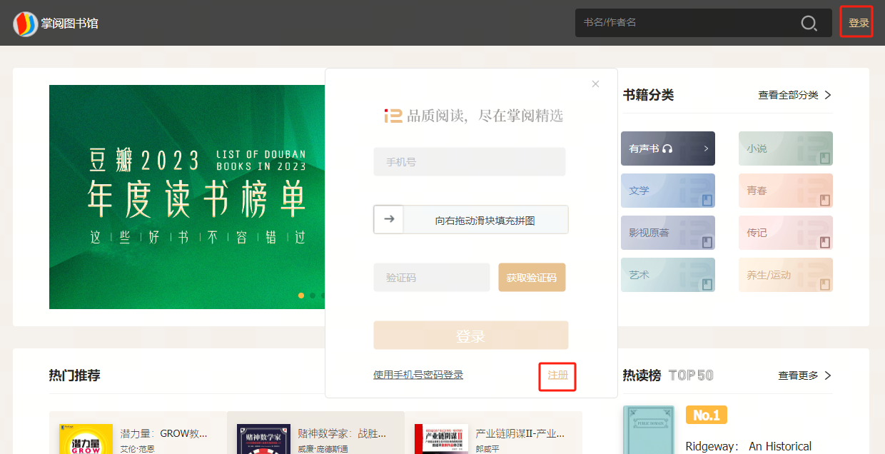Open the 影视原著 category tile
The height and width of the screenshot is (454, 885).
(667, 233)
